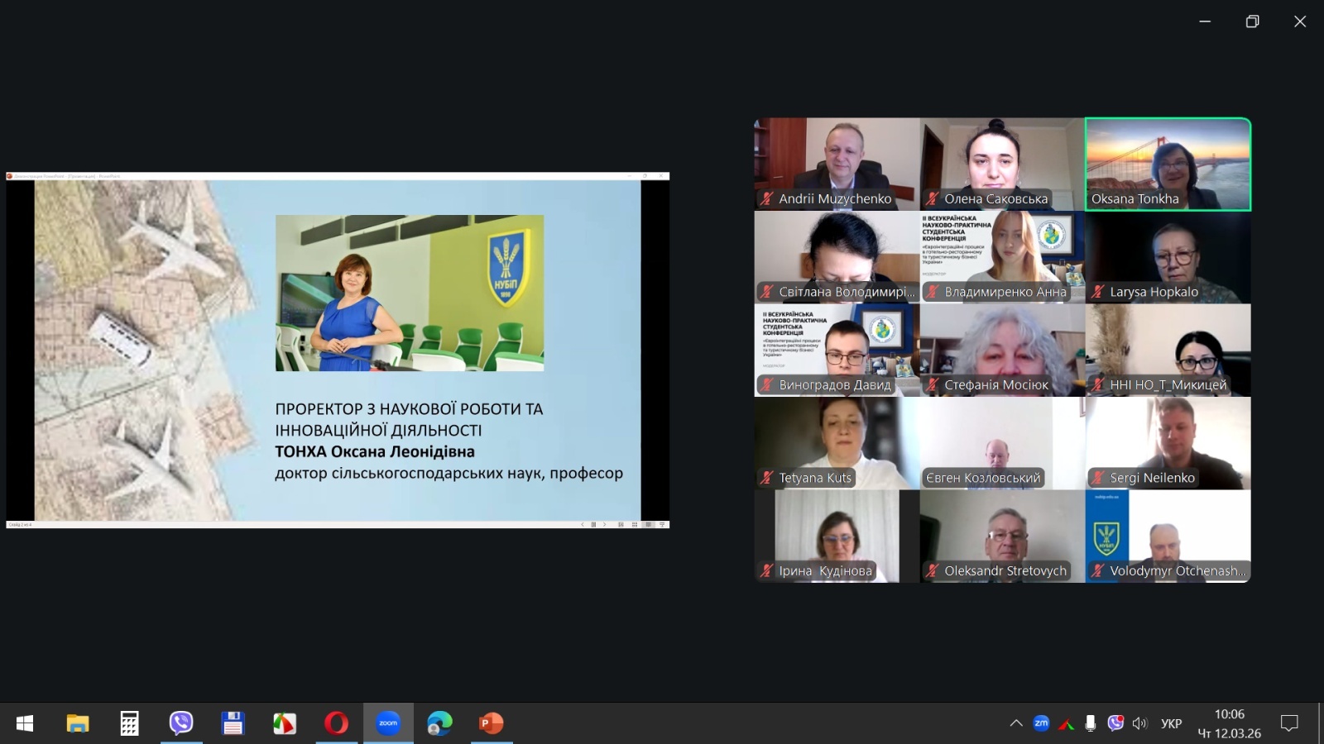Click the Zoom icon in system tray
Image resolution: width=1324 pixels, height=744 pixels.
click(x=1041, y=723)
